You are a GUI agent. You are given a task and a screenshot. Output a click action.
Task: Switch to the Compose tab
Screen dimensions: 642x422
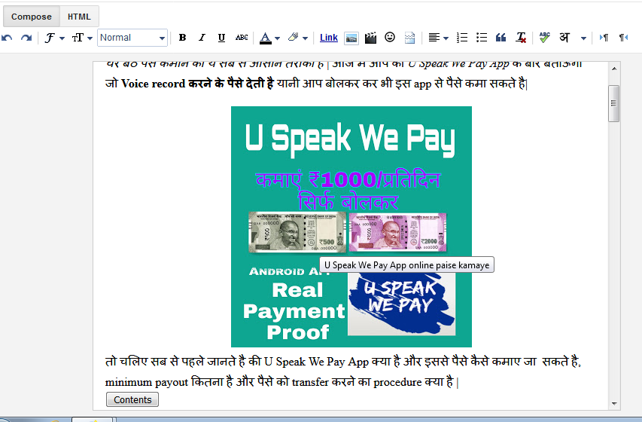[32, 17]
